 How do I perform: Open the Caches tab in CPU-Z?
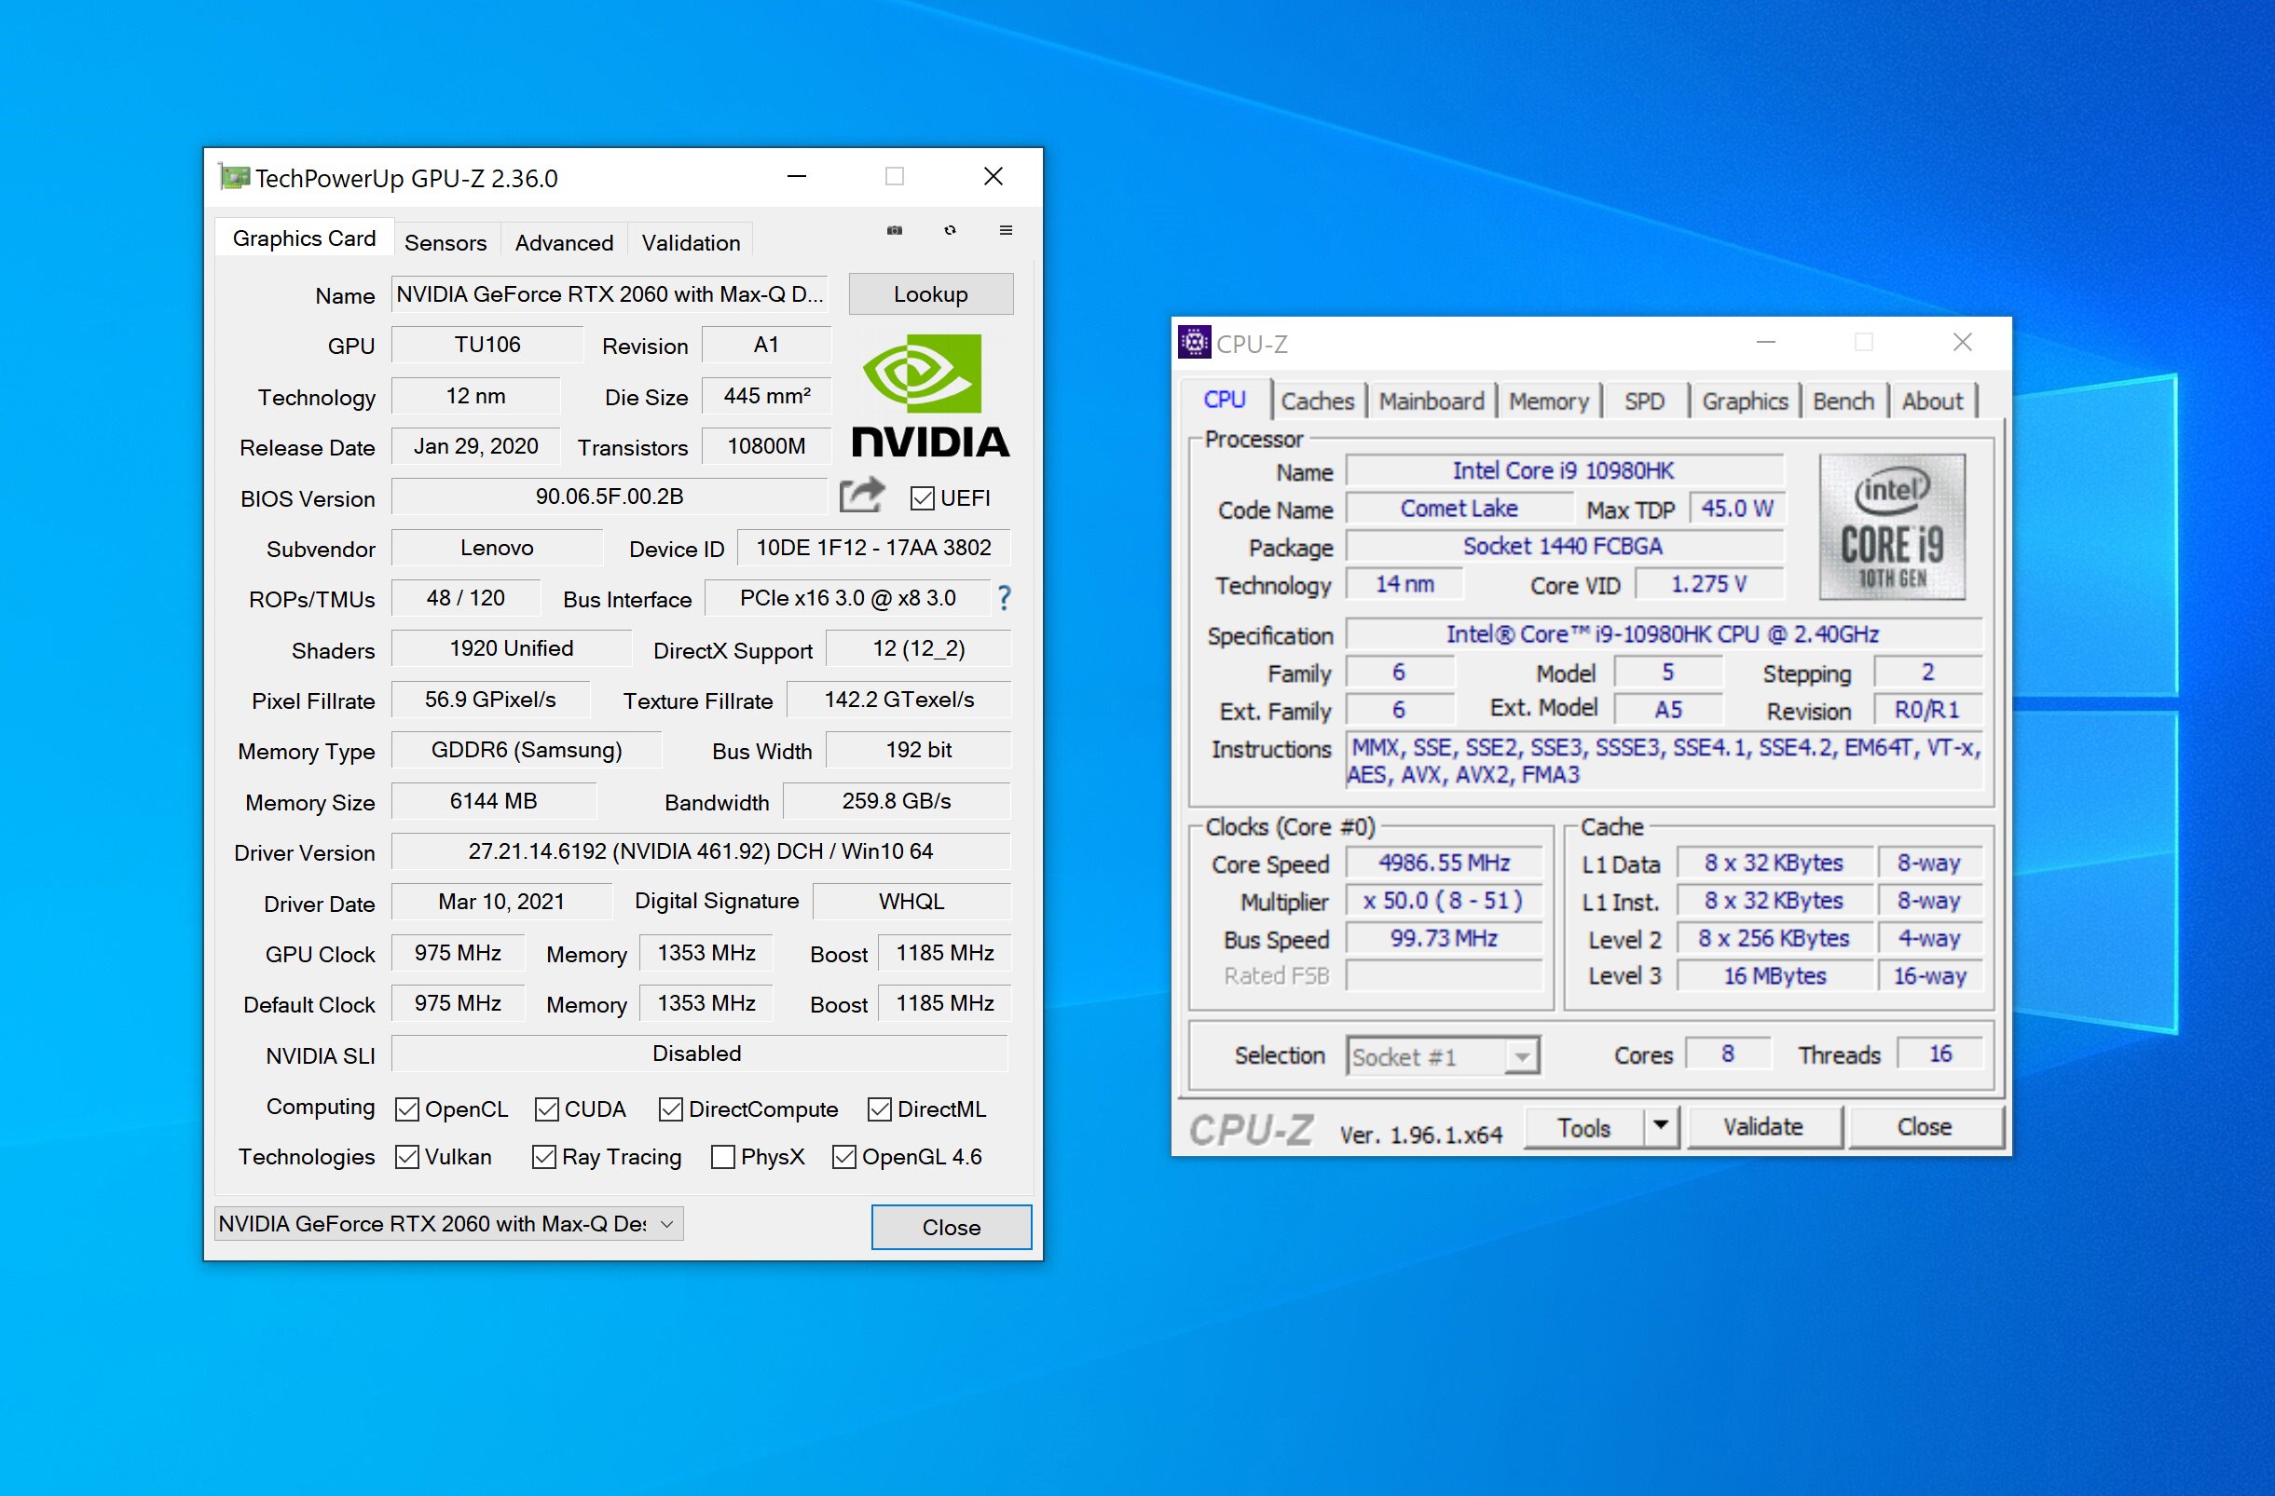tap(1317, 401)
